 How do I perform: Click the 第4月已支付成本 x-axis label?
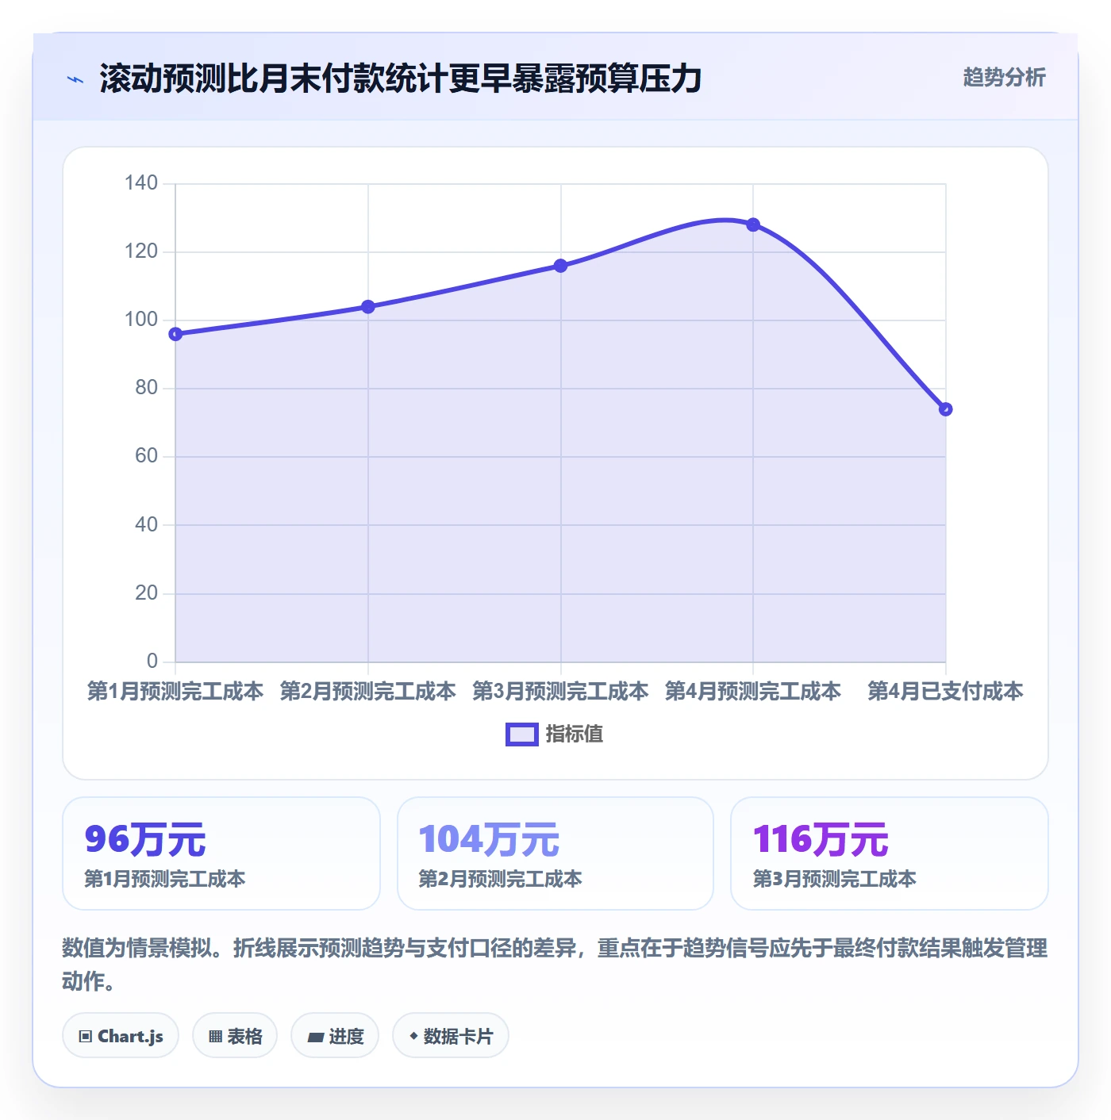[945, 692]
